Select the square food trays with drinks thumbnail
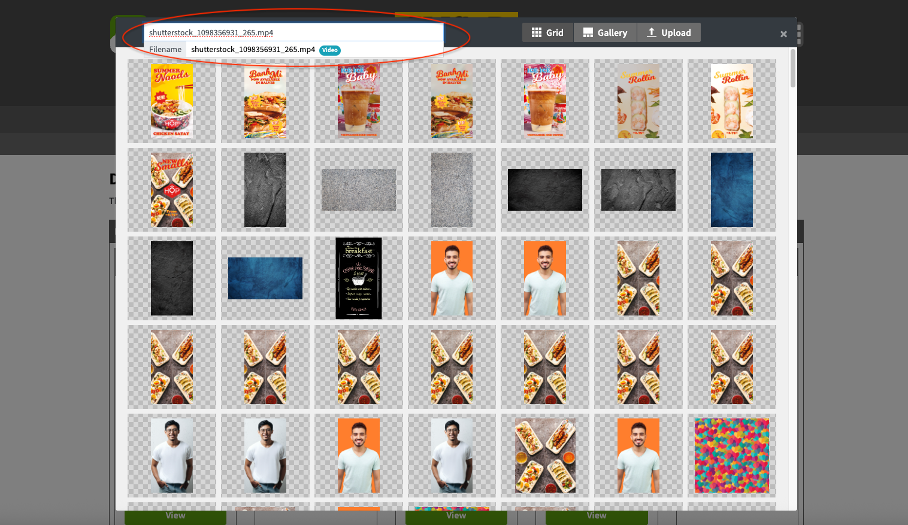The width and height of the screenshot is (908, 525). point(545,456)
